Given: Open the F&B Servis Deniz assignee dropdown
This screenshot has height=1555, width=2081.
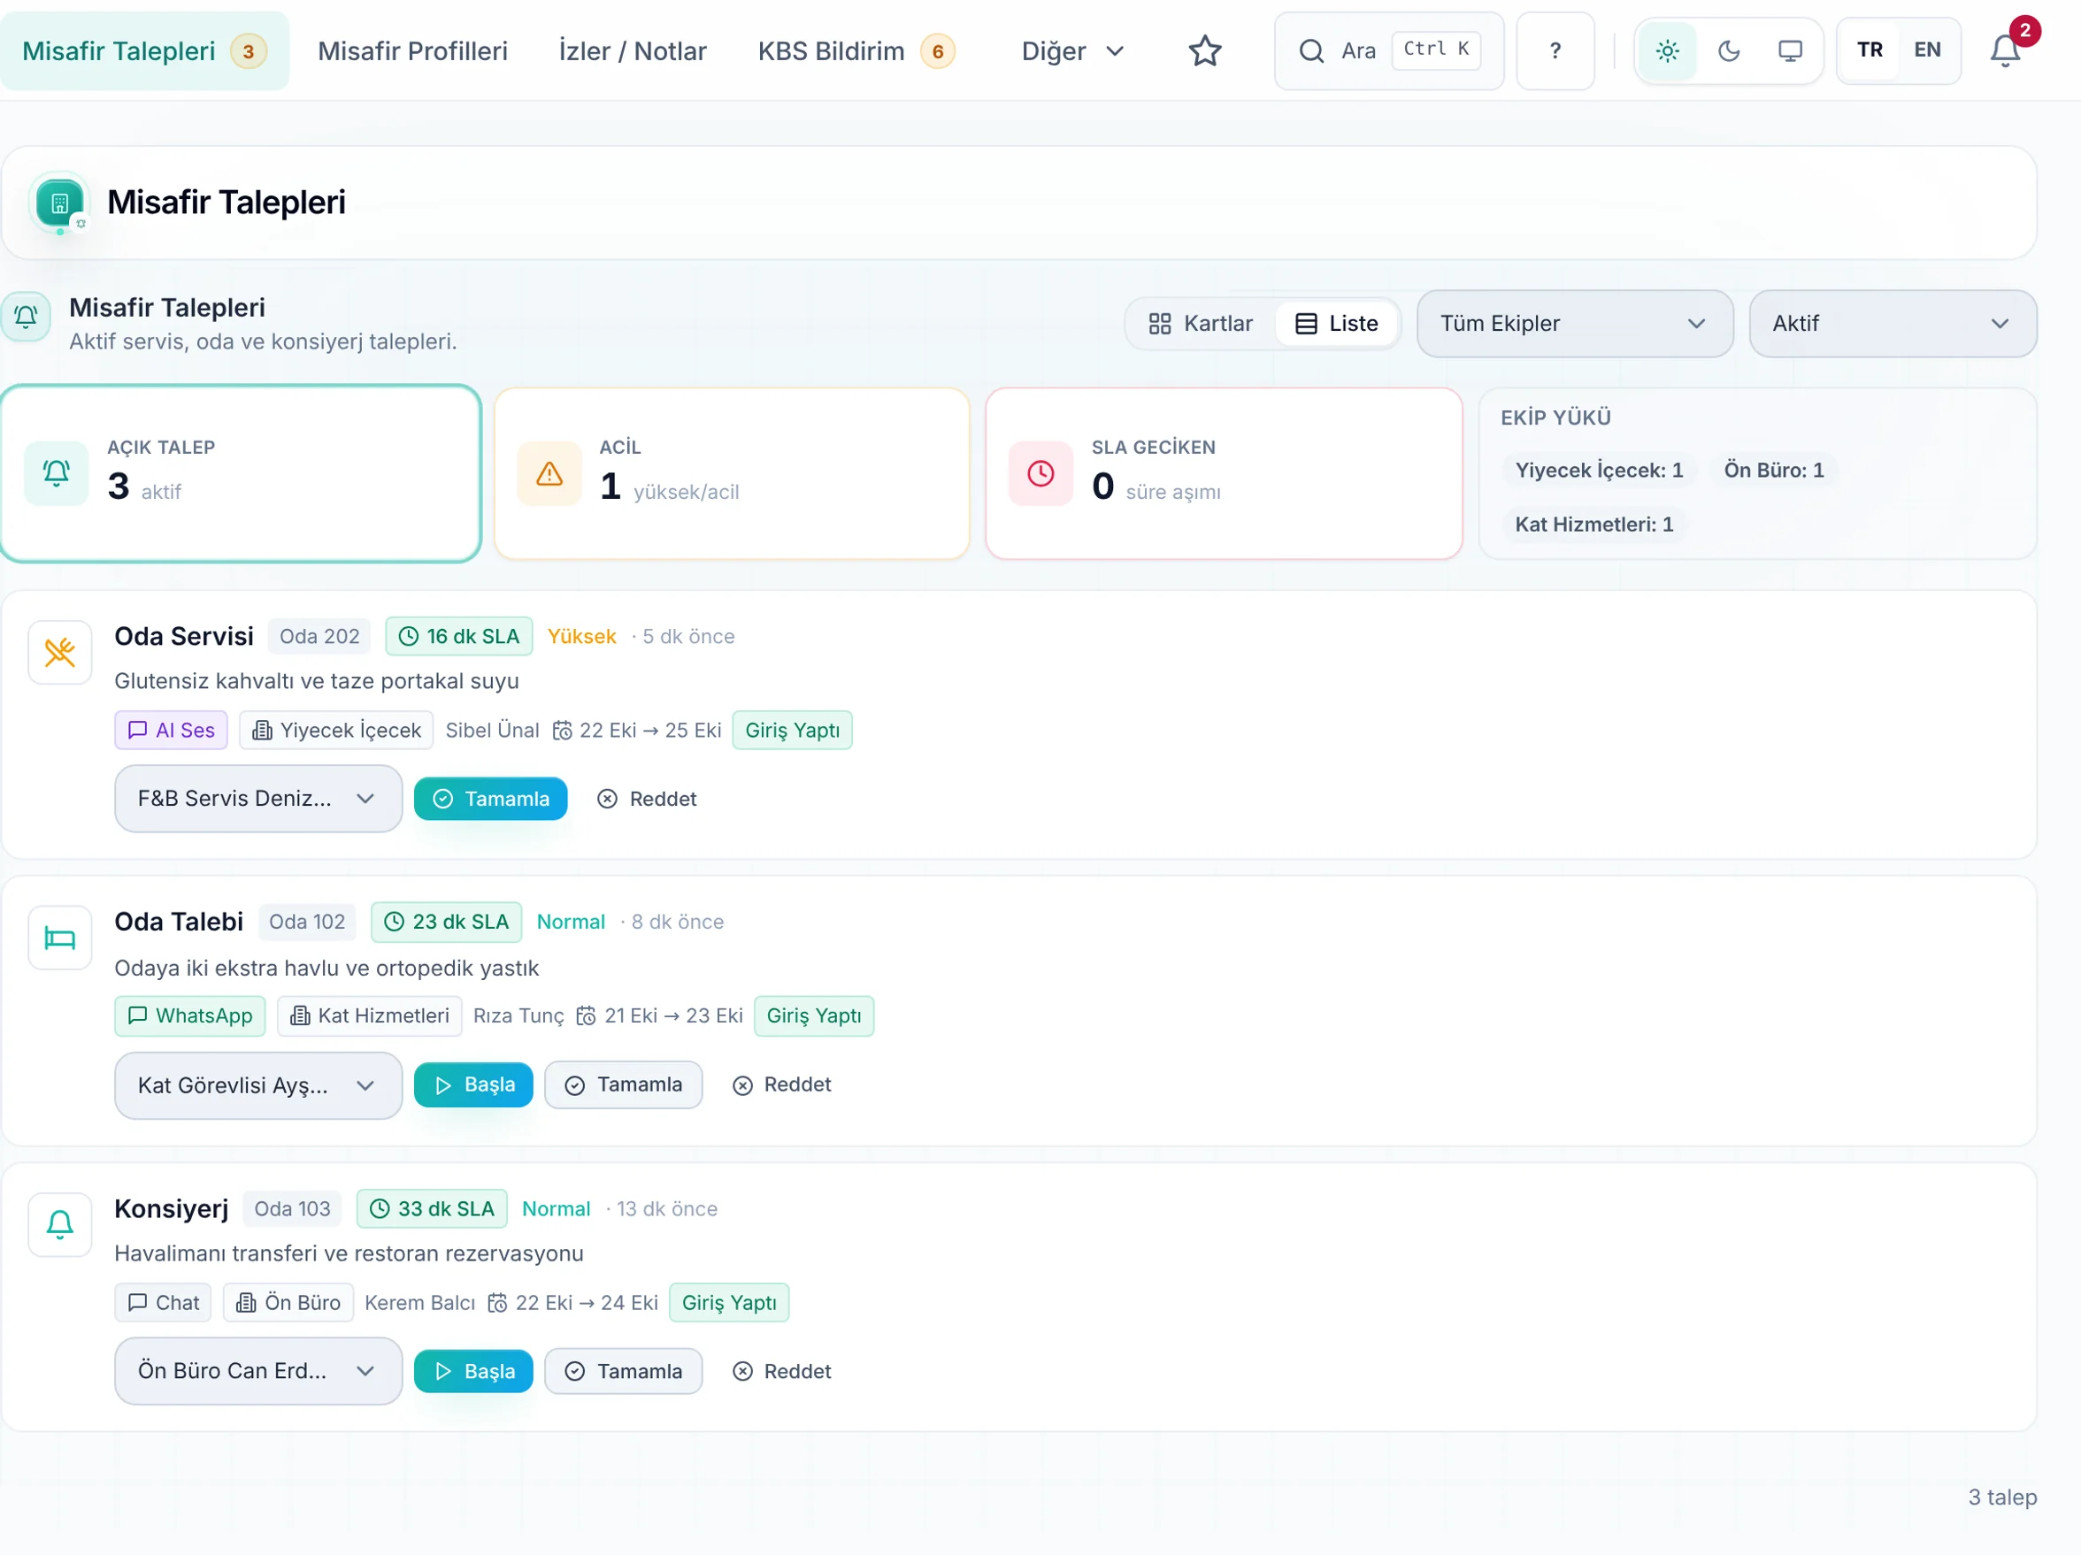Looking at the screenshot, I should 258,799.
